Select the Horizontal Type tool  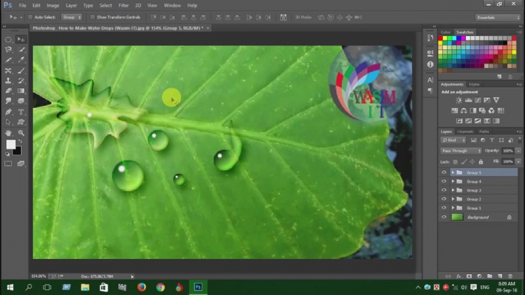coord(21,112)
